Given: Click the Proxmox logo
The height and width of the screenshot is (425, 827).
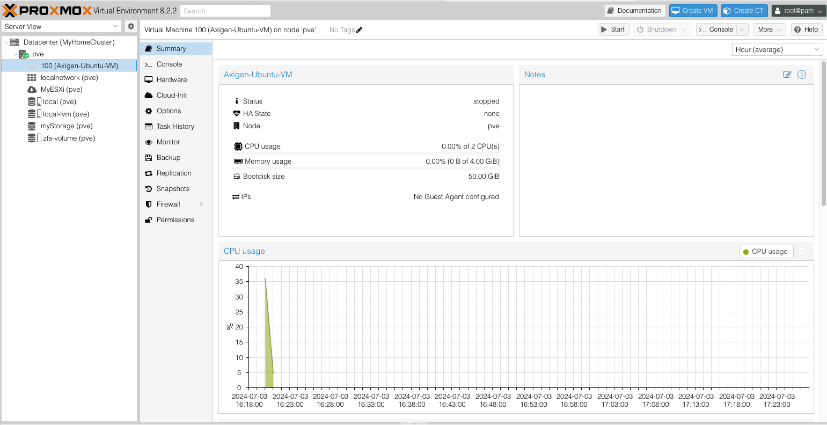Looking at the screenshot, I should 47,10.
